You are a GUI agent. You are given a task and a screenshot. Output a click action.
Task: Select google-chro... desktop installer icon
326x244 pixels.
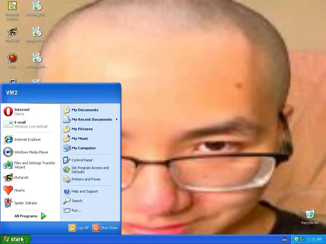click(37, 35)
